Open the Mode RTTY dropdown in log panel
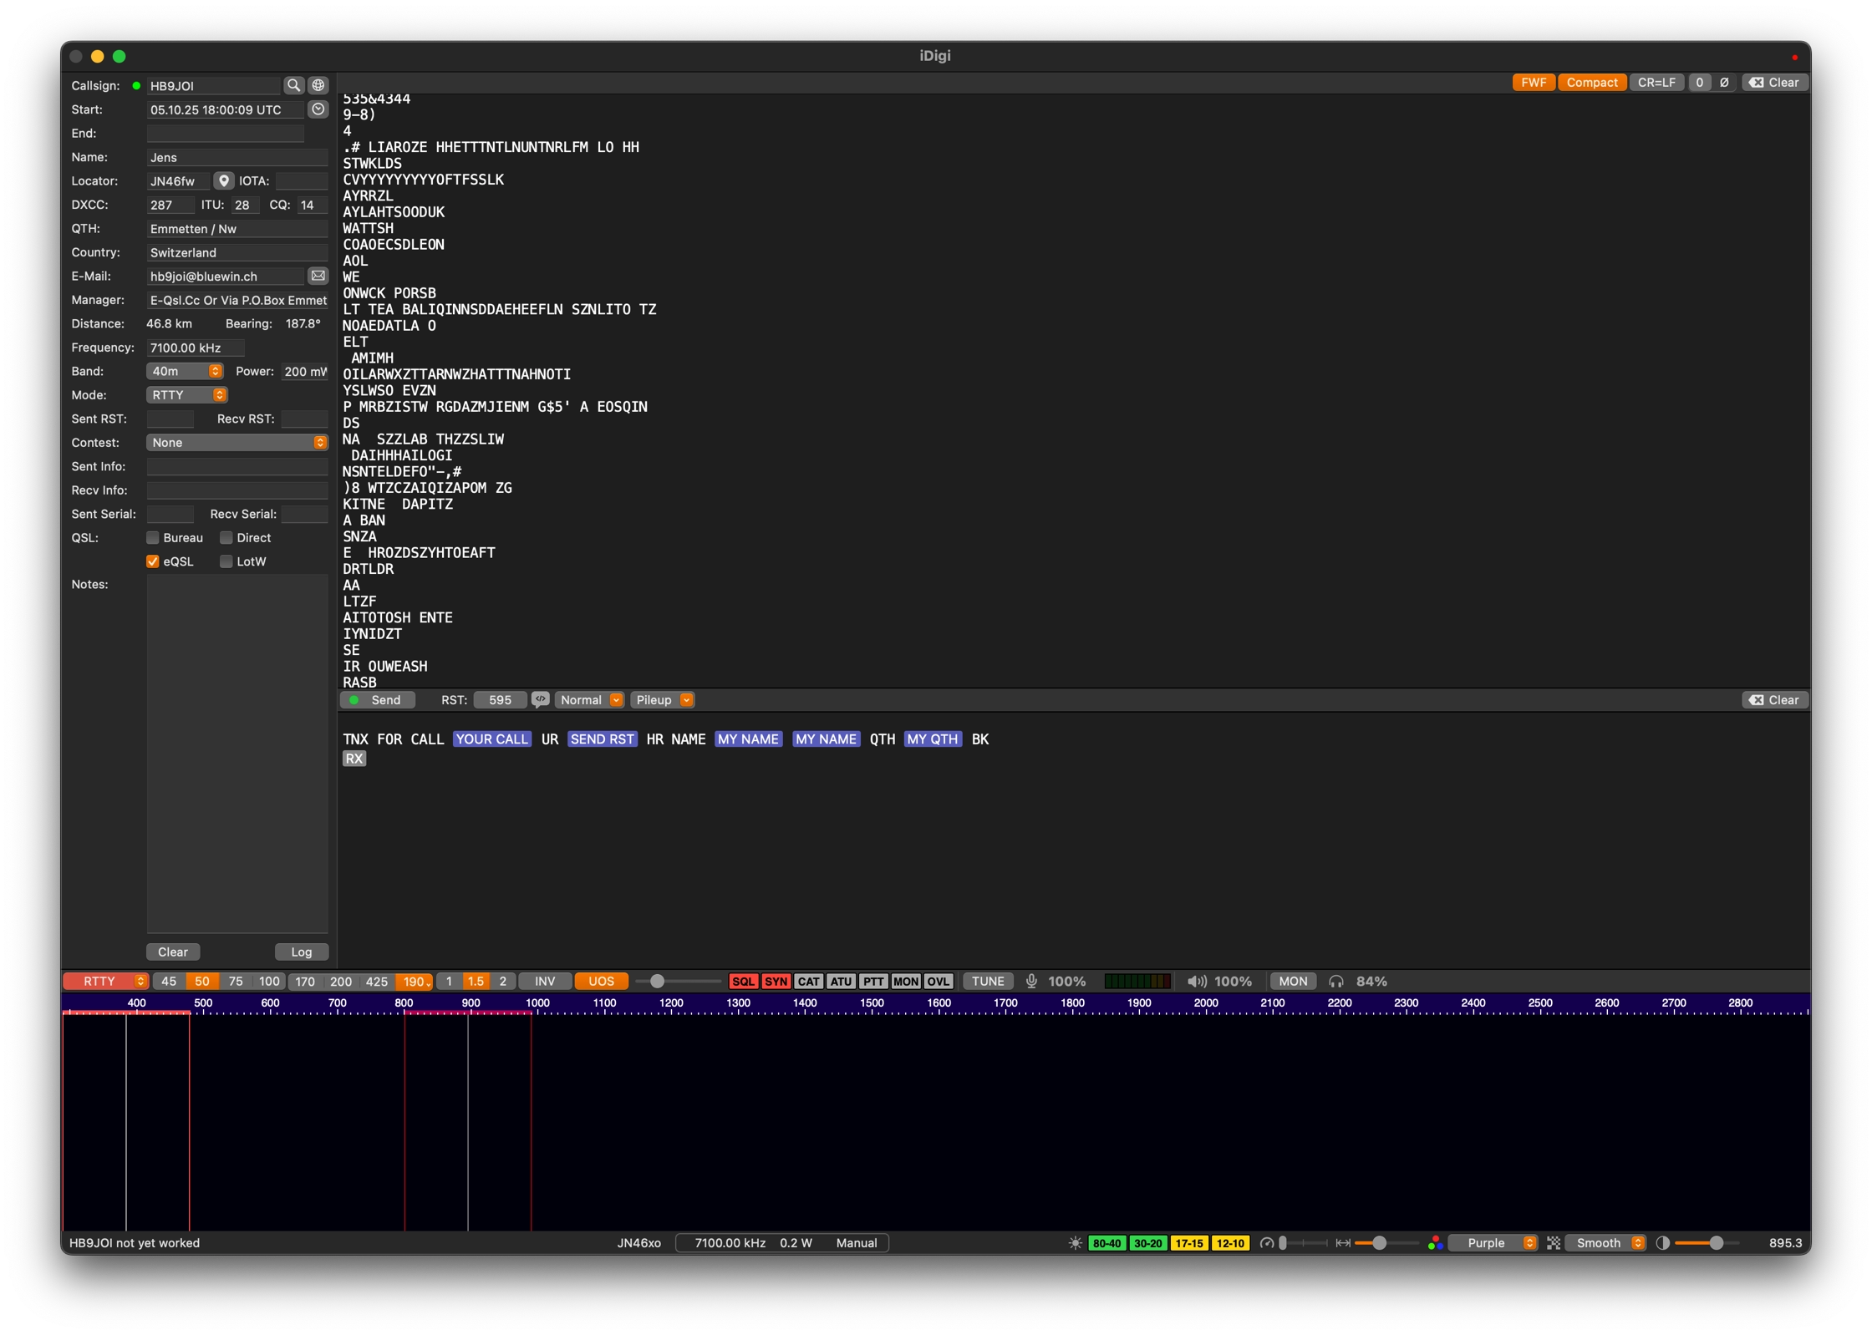 187,395
